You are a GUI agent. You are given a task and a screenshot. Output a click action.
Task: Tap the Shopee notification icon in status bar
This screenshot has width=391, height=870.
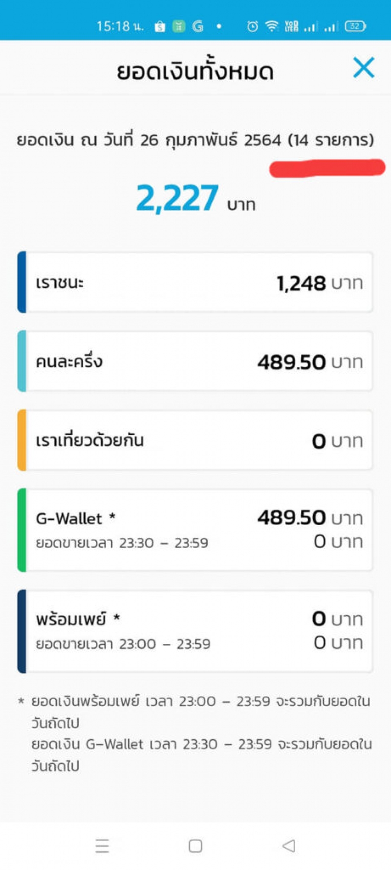160,26
